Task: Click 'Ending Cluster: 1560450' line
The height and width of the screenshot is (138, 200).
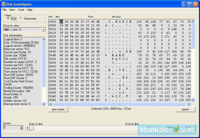Action: tap(18, 88)
